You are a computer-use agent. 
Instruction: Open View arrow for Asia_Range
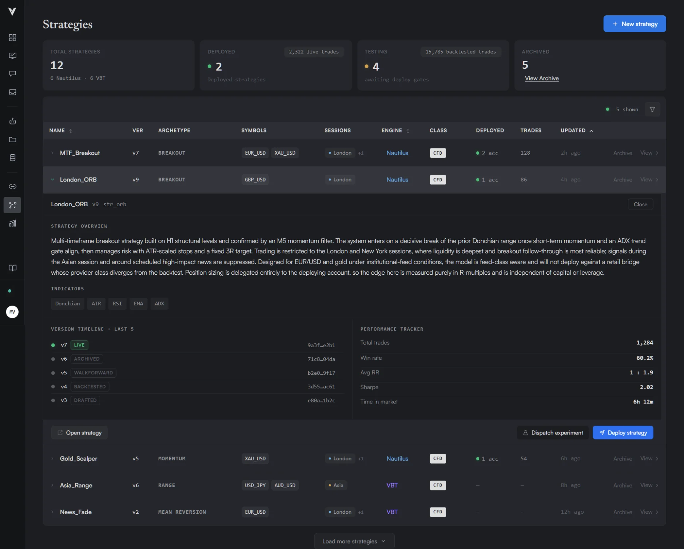(x=649, y=485)
